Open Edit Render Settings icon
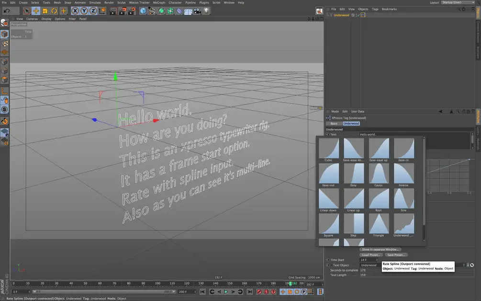481x301 pixels. click(x=132, y=12)
